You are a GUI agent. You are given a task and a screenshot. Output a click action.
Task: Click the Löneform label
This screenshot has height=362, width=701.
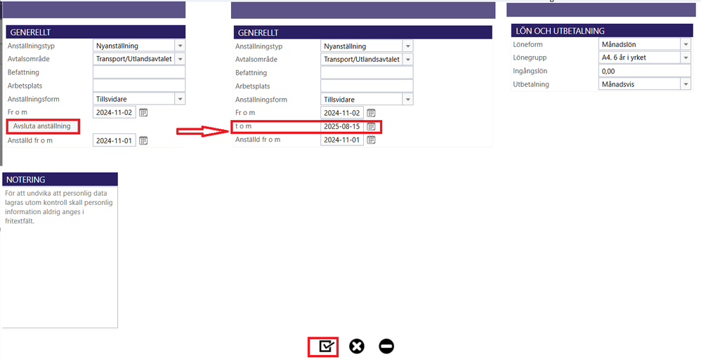[529, 45]
